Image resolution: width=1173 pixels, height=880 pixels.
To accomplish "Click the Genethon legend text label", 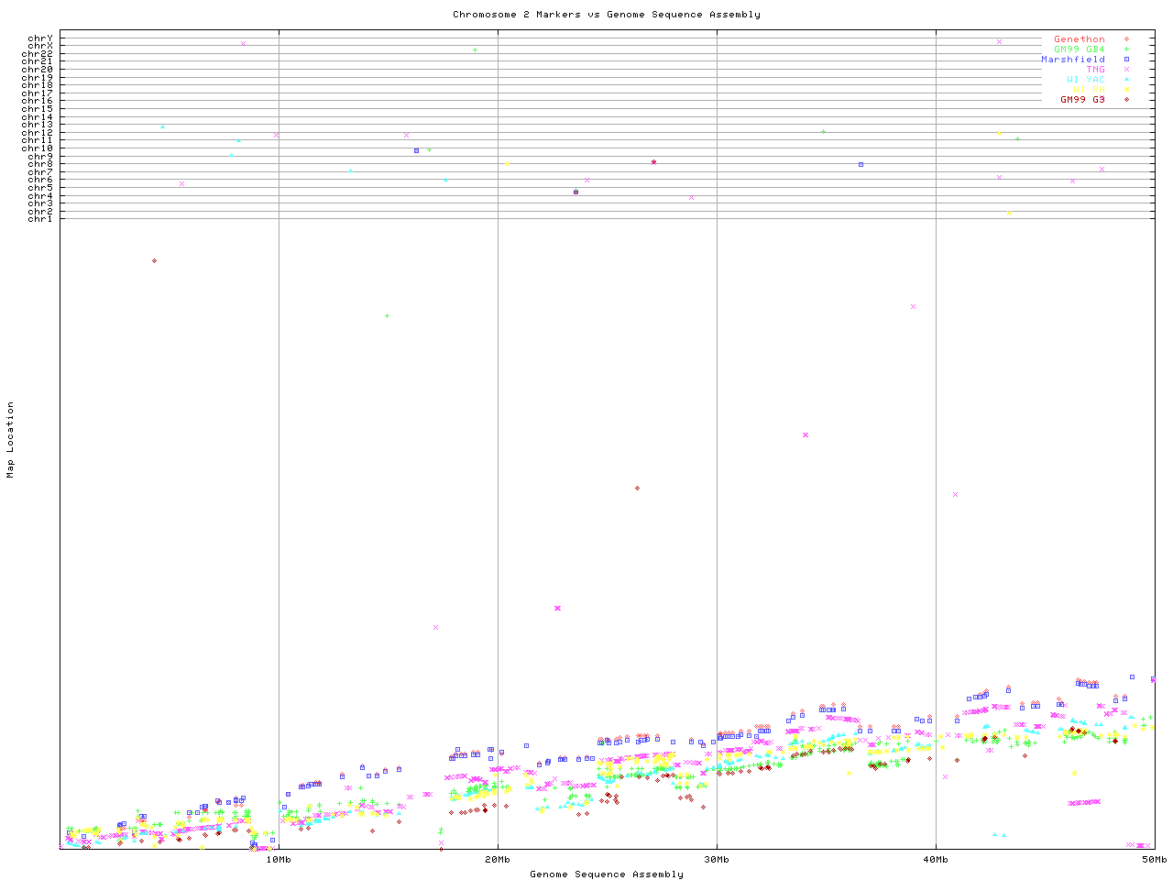I will 1079,39.
